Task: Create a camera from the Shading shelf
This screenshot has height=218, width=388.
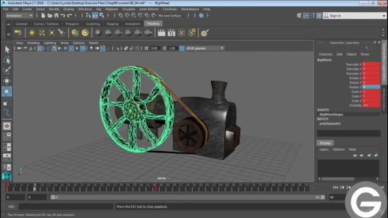Action: (x=18, y=33)
